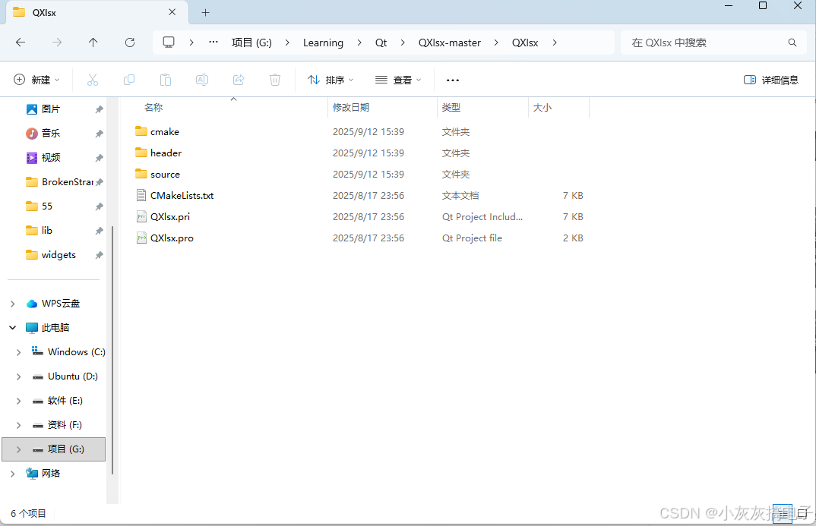
Task: Open a new File Explorer tab
Action: (x=206, y=12)
